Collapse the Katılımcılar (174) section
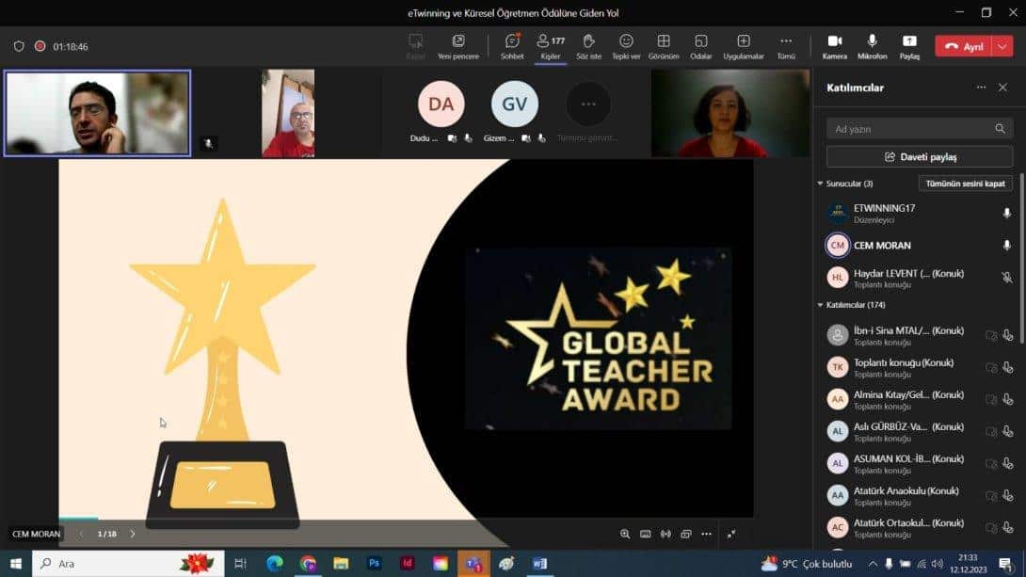 (x=820, y=305)
